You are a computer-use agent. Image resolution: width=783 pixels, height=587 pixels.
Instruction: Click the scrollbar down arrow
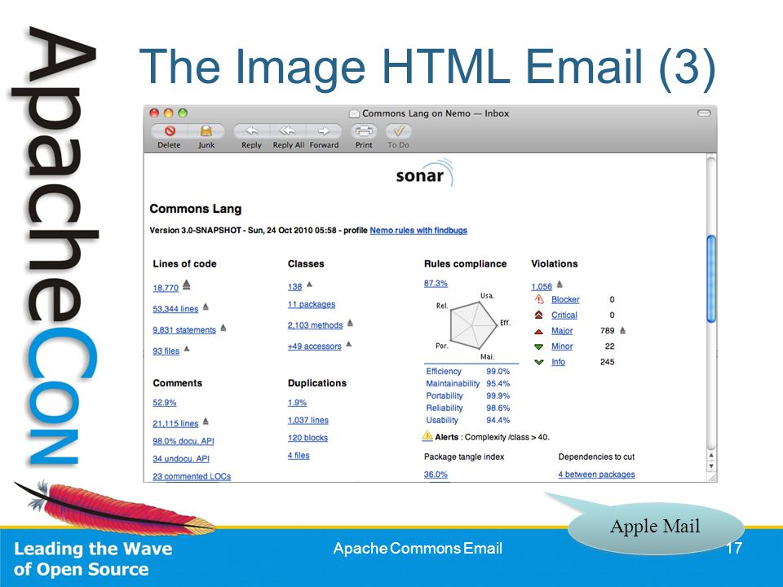pyautogui.click(x=711, y=466)
